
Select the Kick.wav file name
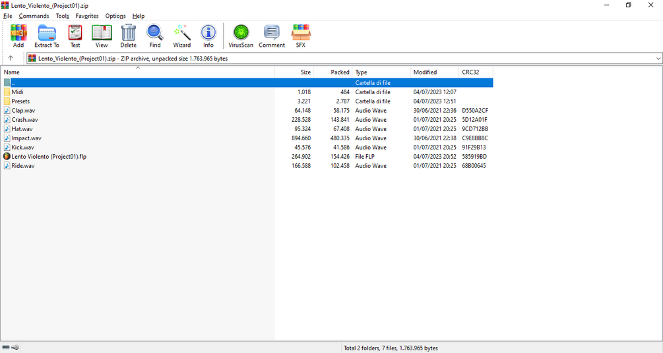point(23,148)
